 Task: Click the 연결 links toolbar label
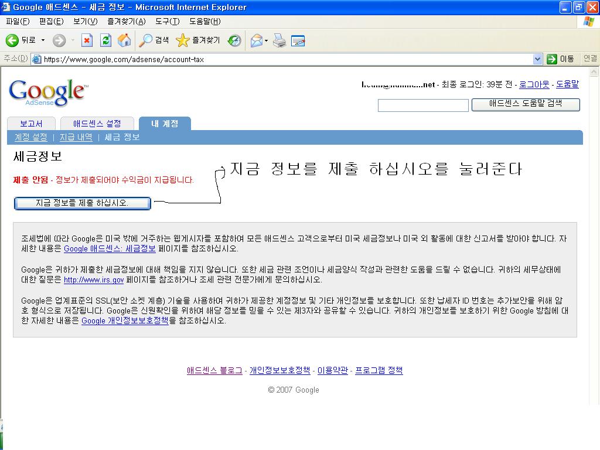tap(589, 59)
